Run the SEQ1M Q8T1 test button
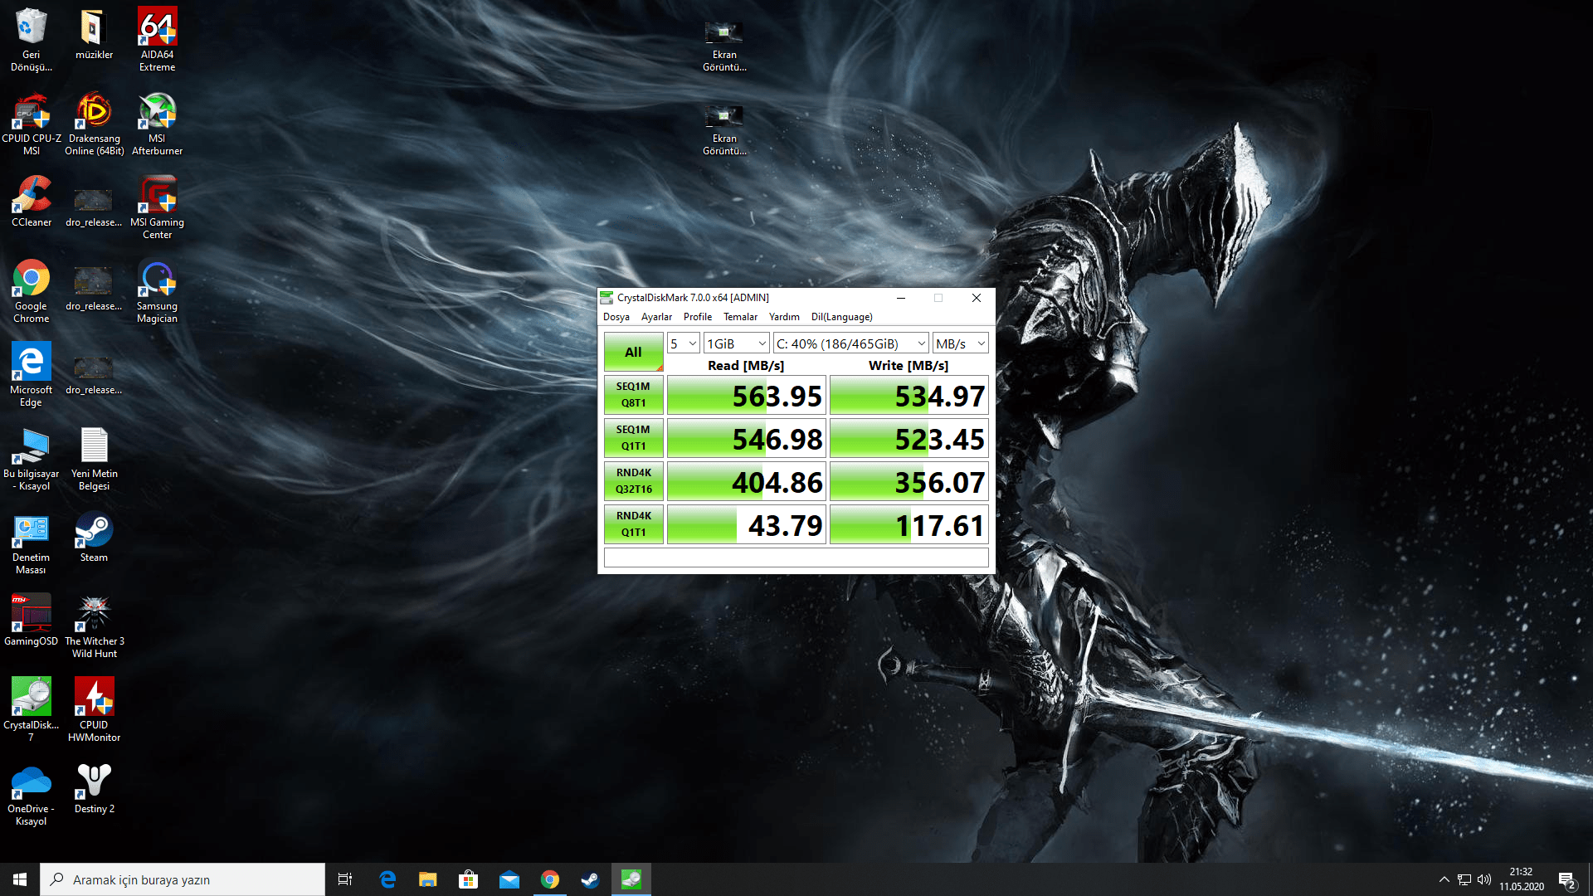Screen dimensions: 1593x896 pos(633,395)
